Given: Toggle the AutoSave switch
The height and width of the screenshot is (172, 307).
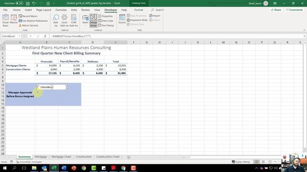Looking at the screenshot, I should (19, 3).
